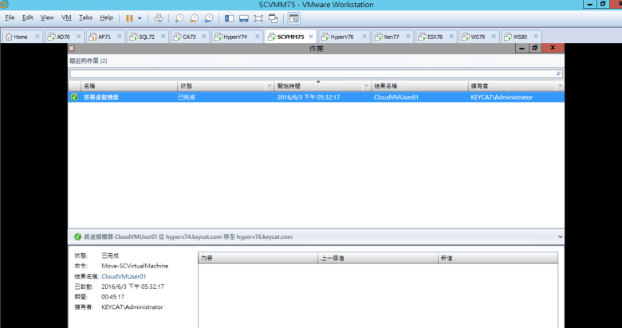The width and height of the screenshot is (622, 328).
Task: Toggle the thumbnail bar view icon
Action: pos(243,18)
